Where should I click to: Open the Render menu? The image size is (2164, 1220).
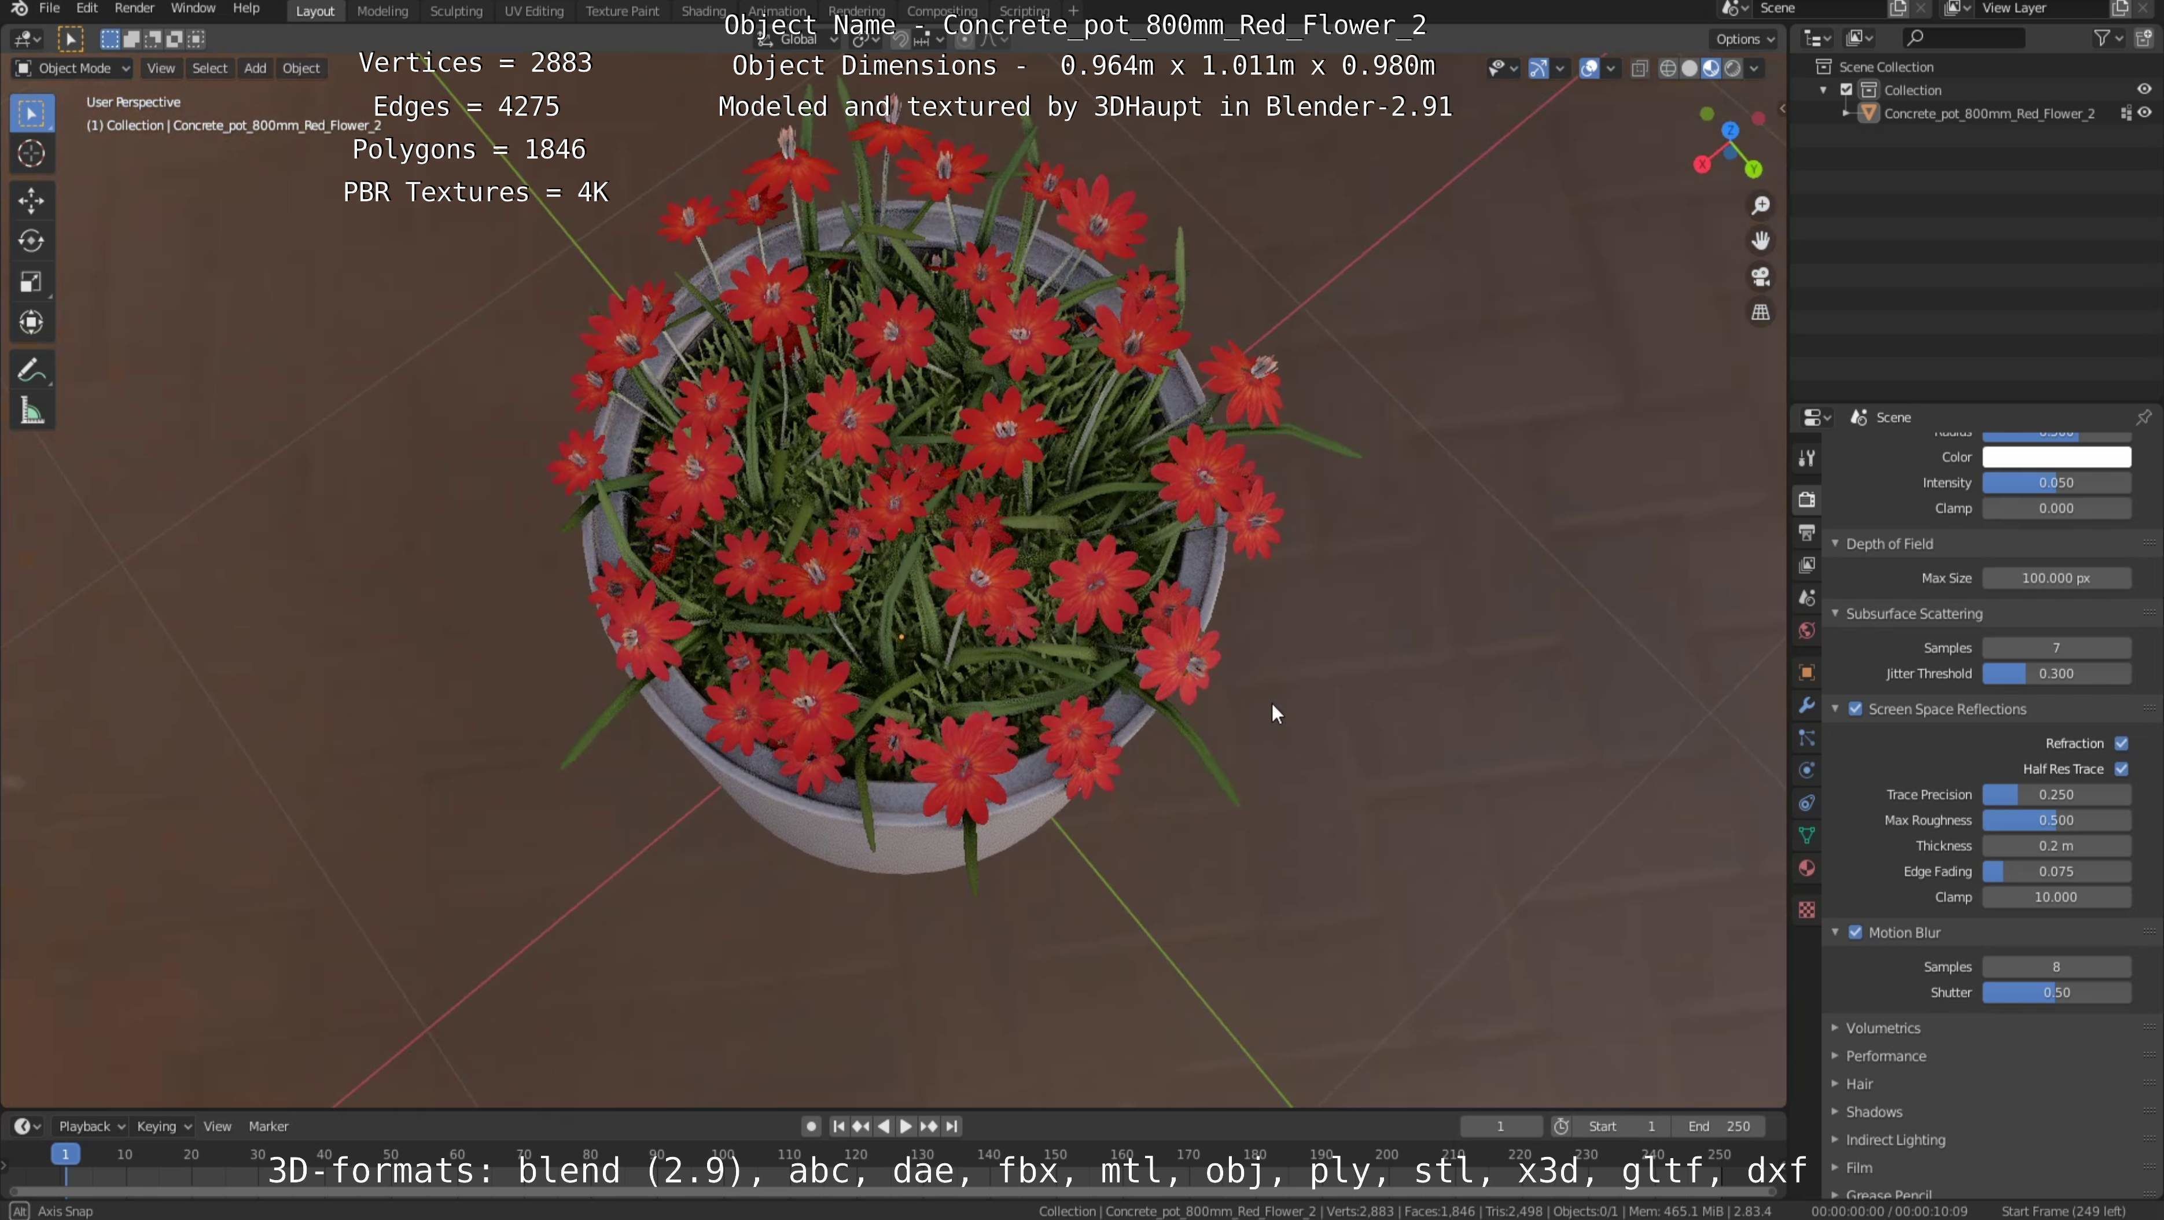pyautogui.click(x=134, y=9)
